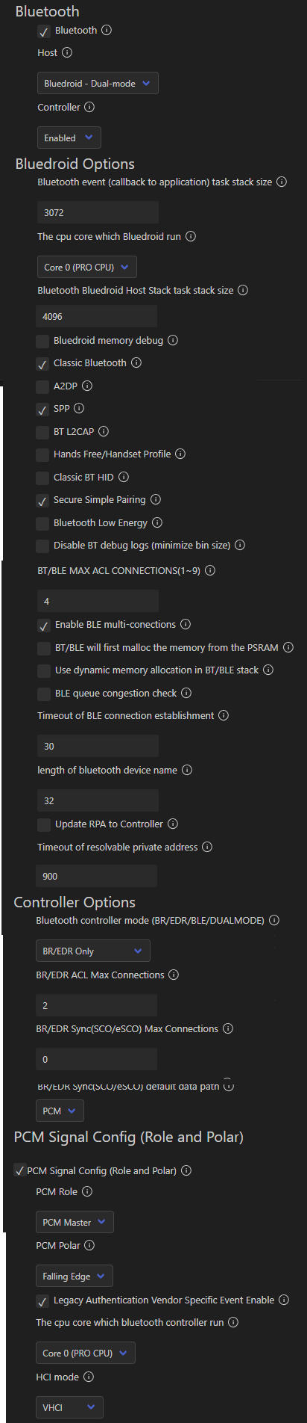Open the Bluedroid - Dual-mode host dropdown

[98, 84]
